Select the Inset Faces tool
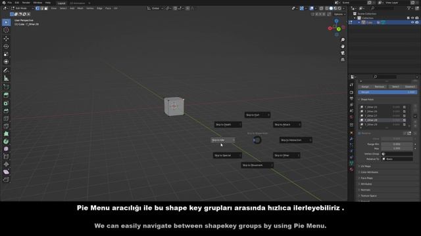421x236 pixels. 6,104
